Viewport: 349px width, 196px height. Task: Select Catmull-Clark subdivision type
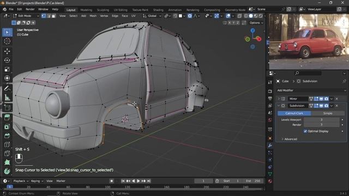coord(294,113)
